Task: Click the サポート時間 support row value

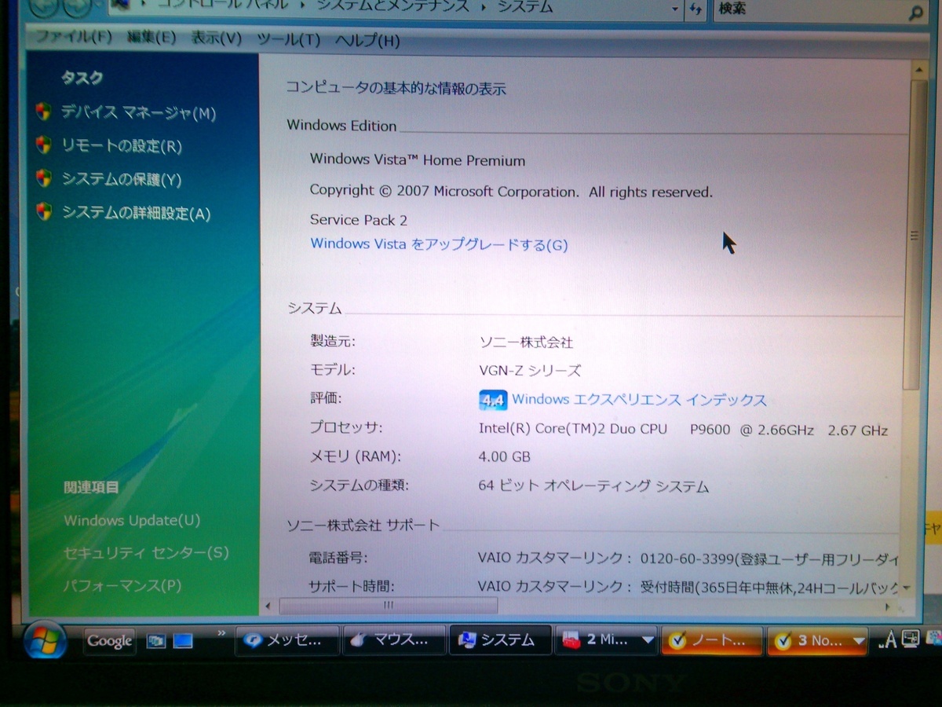Action: click(x=688, y=586)
